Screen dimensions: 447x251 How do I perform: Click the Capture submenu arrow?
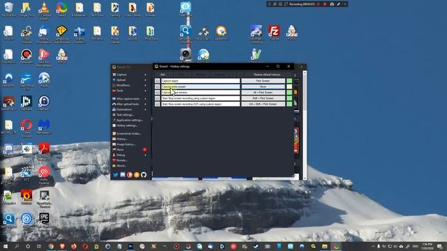(x=146, y=75)
